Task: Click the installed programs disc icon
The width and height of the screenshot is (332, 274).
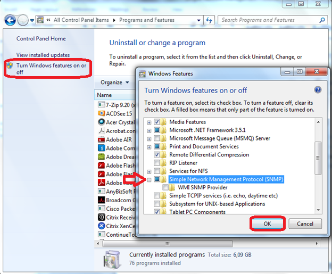Action: click(x=112, y=260)
